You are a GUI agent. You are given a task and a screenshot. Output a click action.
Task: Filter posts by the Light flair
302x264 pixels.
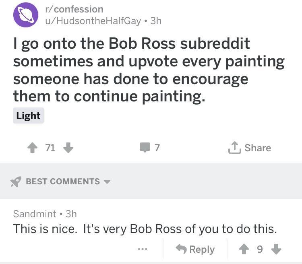[x=28, y=116]
